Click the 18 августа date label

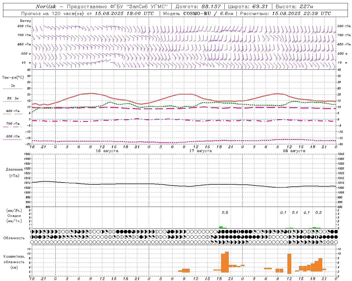click(294, 151)
